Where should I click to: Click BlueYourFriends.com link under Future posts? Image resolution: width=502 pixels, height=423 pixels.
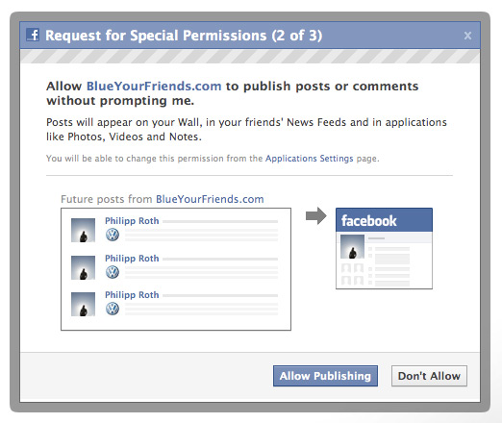click(210, 199)
